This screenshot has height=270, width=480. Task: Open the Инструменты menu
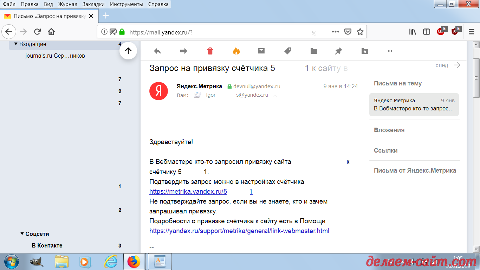click(x=126, y=4)
